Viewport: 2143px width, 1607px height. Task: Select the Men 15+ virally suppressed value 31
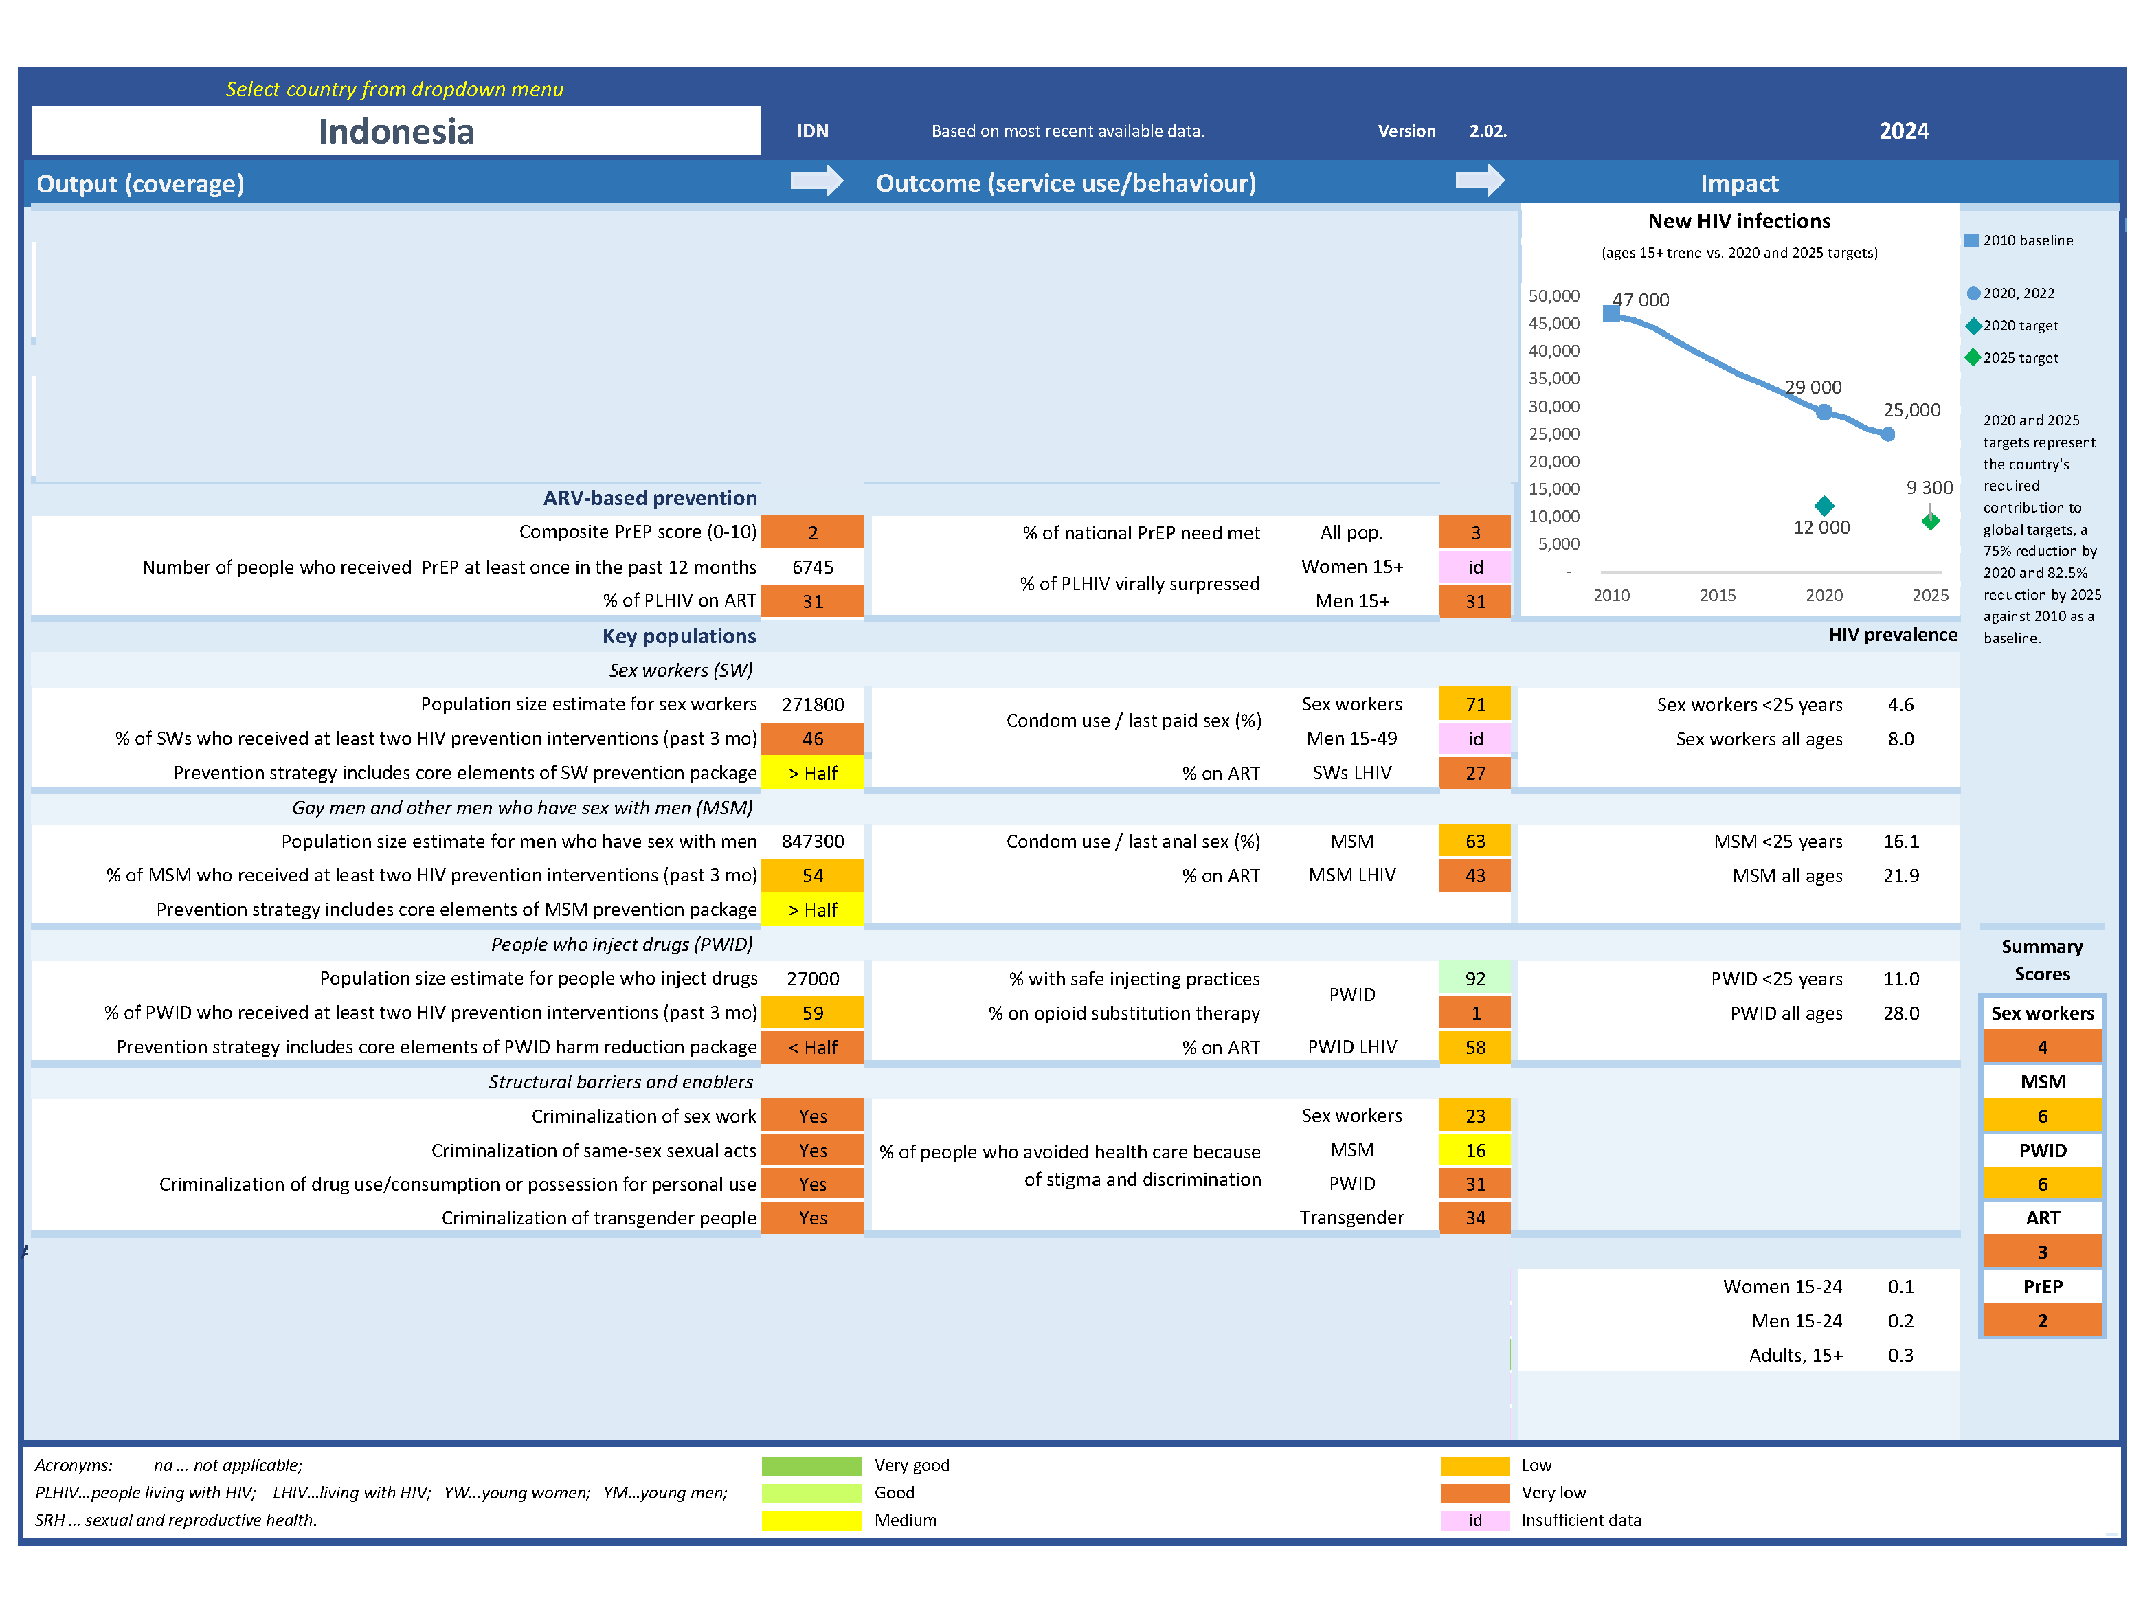click(x=1474, y=602)
